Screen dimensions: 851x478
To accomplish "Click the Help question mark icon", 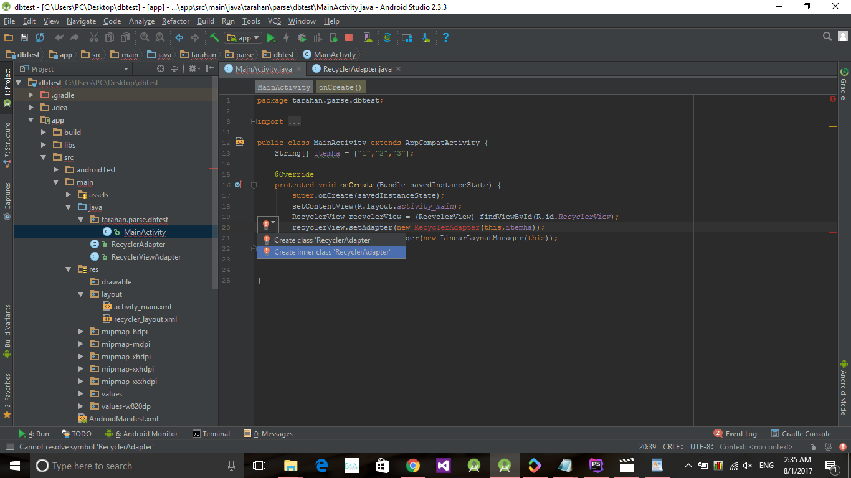I will pos(445,38).
